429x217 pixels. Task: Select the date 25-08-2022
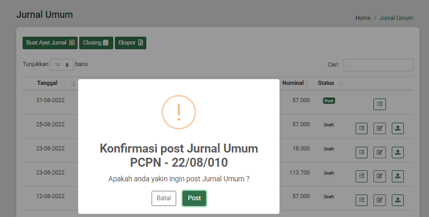50,124
